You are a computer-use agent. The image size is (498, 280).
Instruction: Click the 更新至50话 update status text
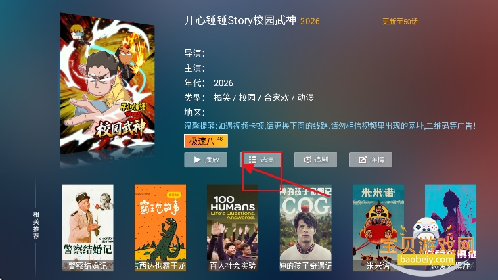400,22
